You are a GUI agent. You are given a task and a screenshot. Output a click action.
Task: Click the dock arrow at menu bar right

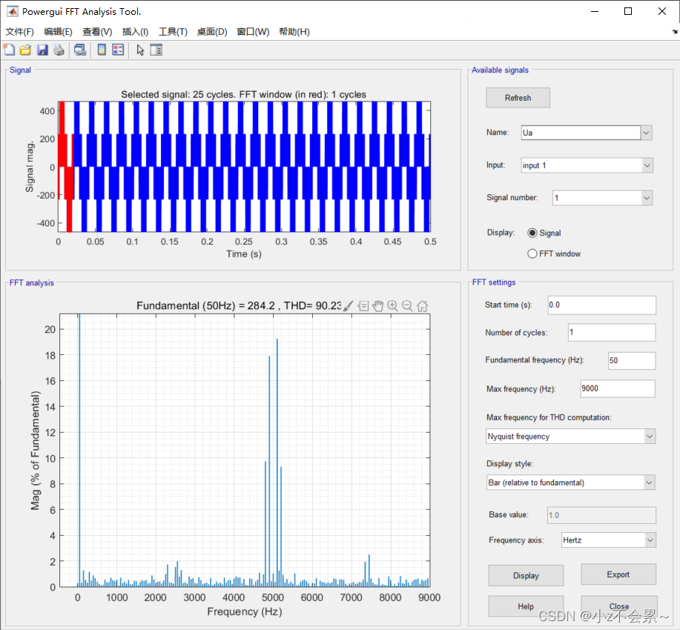point(674,32)
